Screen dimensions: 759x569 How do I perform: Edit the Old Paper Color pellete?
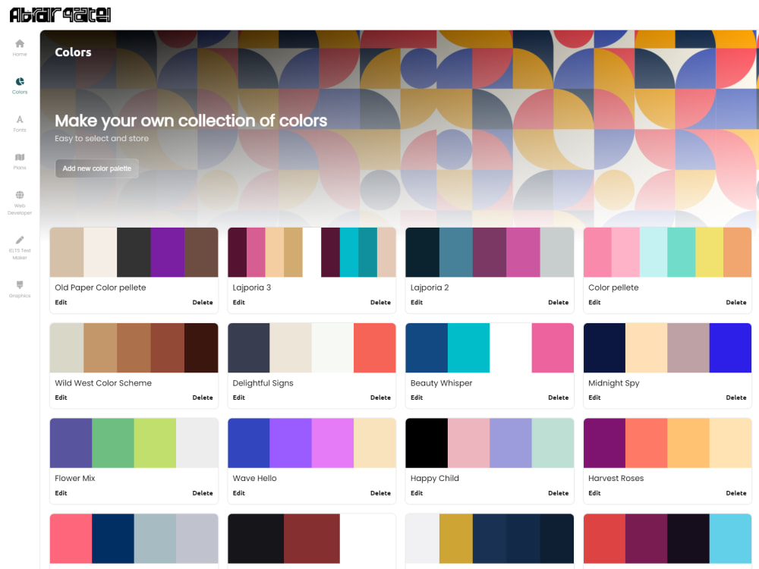[x=61, y=303]
